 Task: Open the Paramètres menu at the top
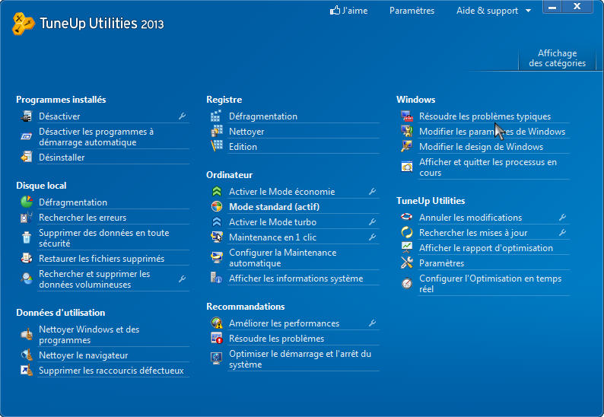click(412, 11)
